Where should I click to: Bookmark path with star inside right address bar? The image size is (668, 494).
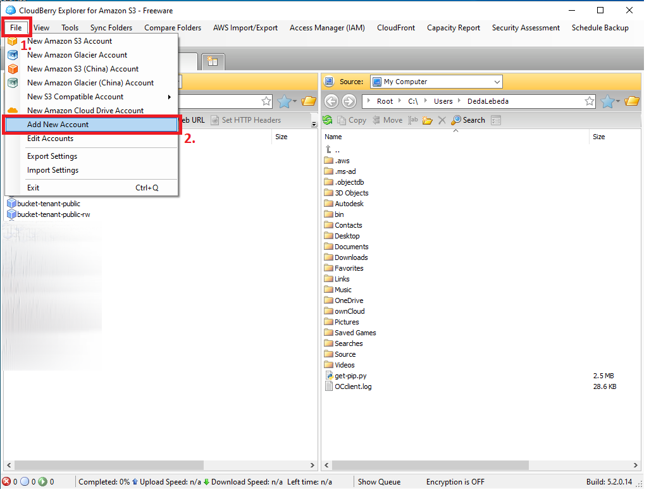tap(590, 101)
